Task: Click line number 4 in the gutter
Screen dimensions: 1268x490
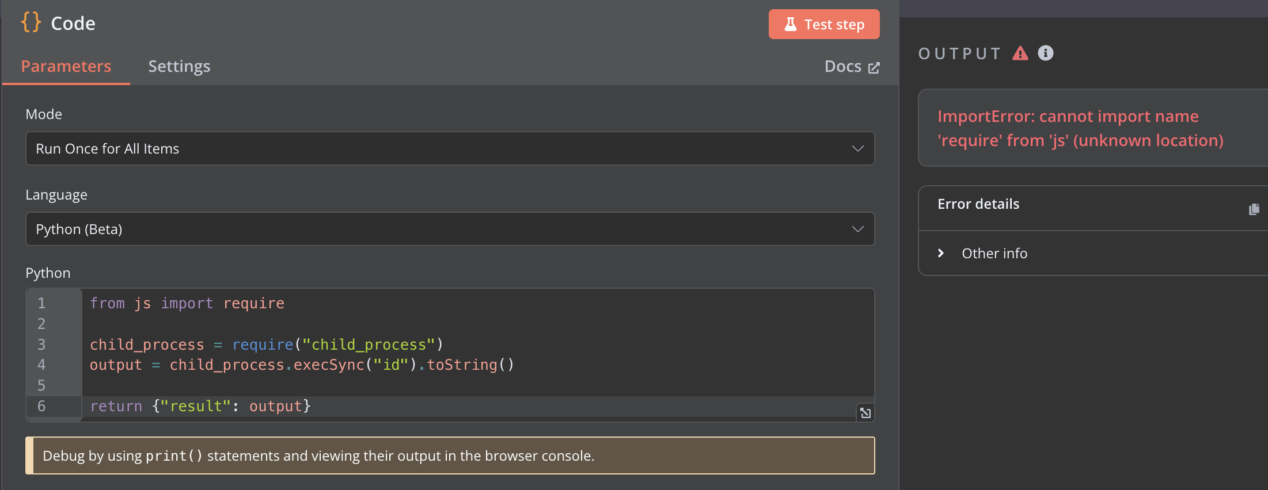Action: point(41,365)
